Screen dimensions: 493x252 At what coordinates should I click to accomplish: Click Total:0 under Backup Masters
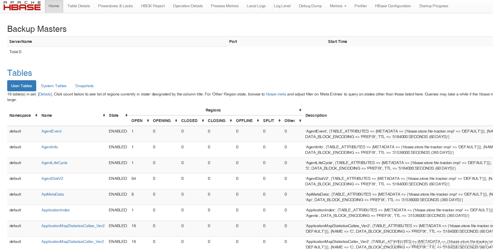tap(15, 52)
